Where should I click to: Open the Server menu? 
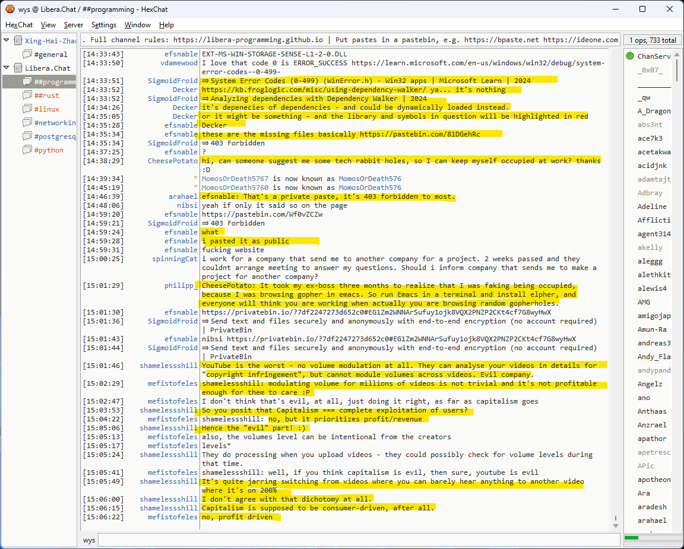point(74,25)
